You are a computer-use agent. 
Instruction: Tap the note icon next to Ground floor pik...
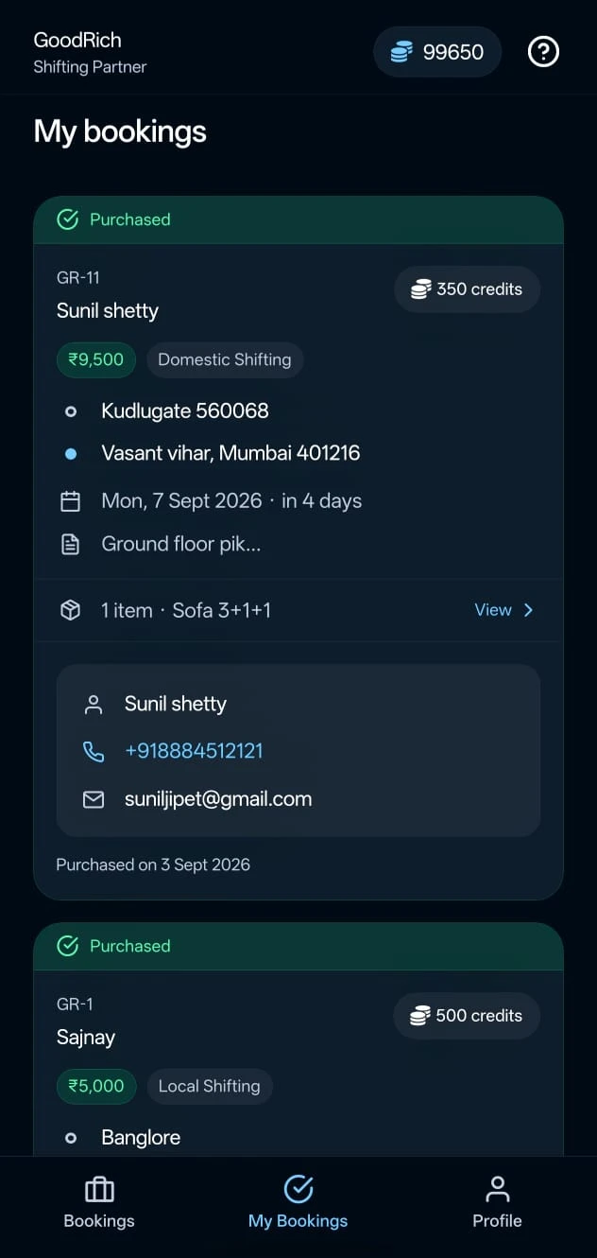pos(70,544)
